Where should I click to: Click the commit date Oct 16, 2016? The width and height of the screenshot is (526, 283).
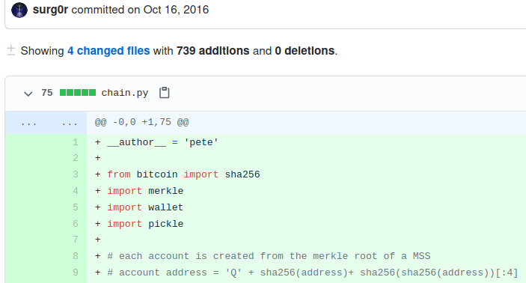[x=176, y=10]
